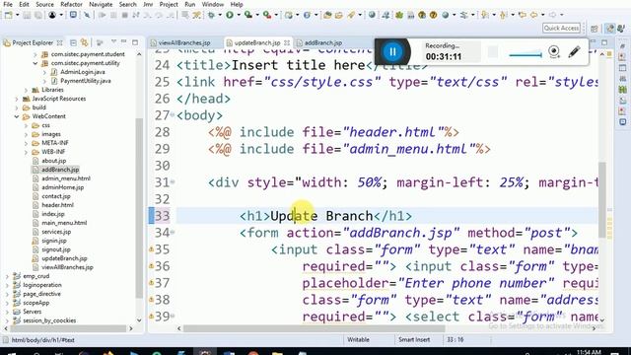
Task: Click the editor horizontal scrollbar
Action: click(314, 328)
